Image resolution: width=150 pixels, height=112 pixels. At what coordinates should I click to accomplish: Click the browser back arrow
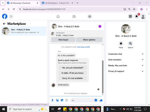point(3,9)
